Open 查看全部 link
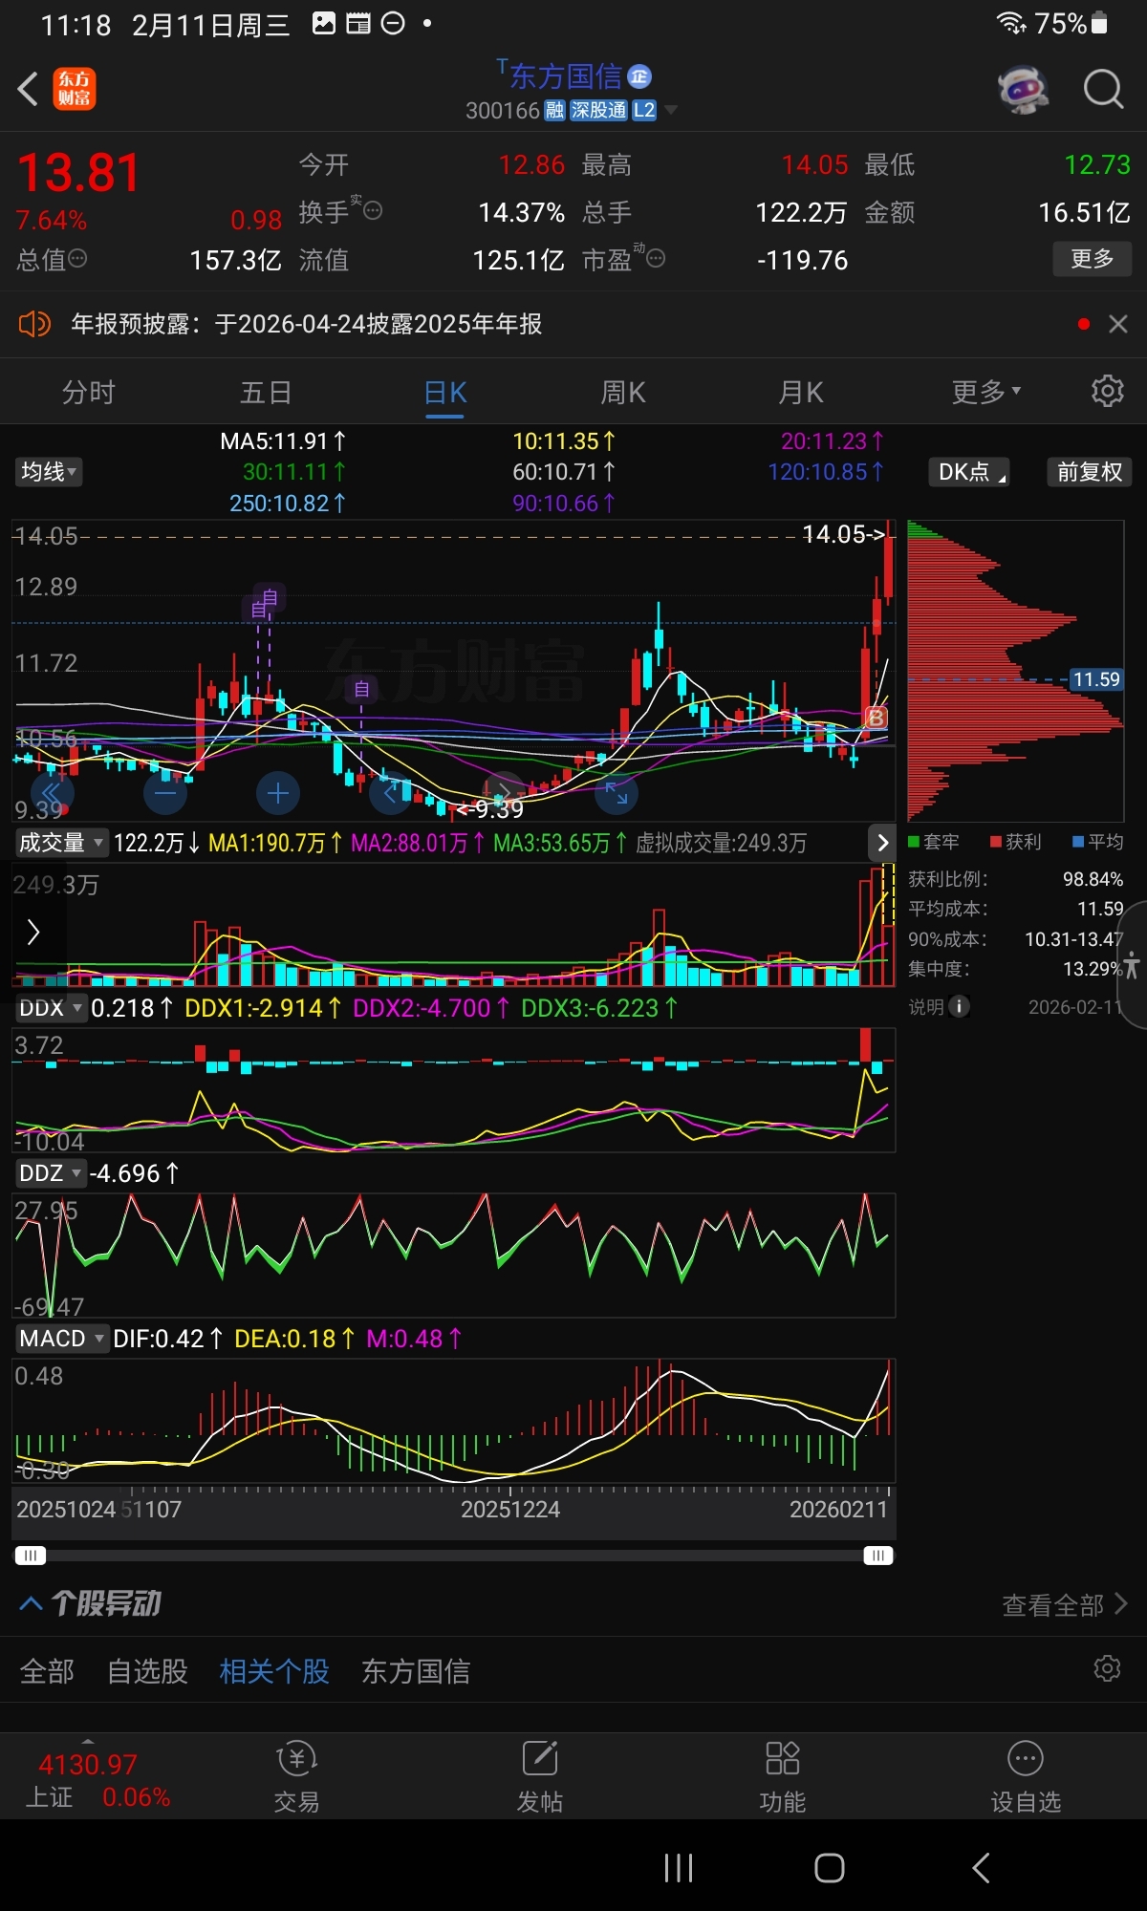Viewport: 1147px width, 1911px height. coord(1065,1604)
